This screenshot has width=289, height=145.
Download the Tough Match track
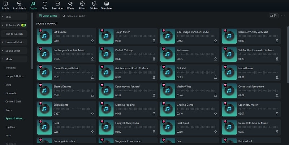pos(154,41)
